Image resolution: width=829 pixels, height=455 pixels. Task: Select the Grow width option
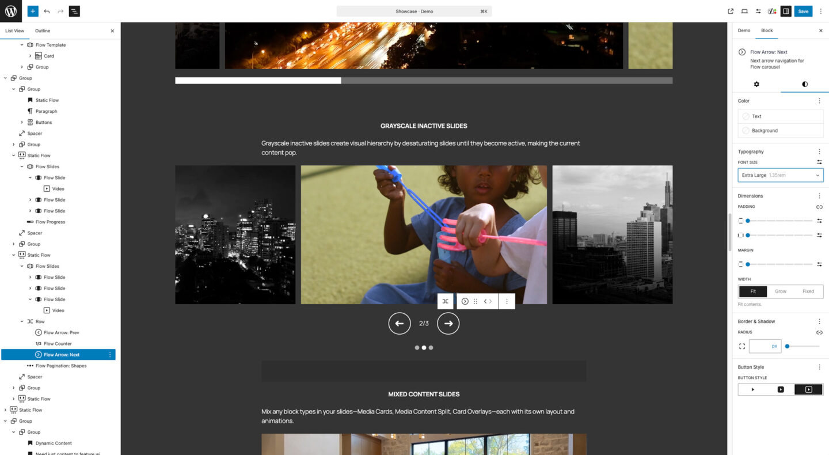pos(780,291)
